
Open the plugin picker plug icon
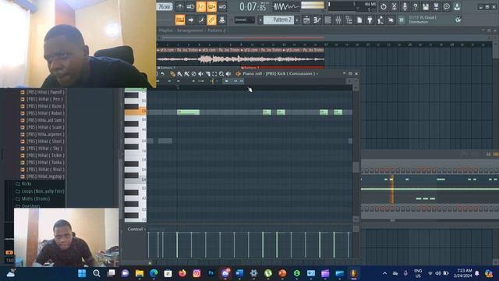point(370,20)
